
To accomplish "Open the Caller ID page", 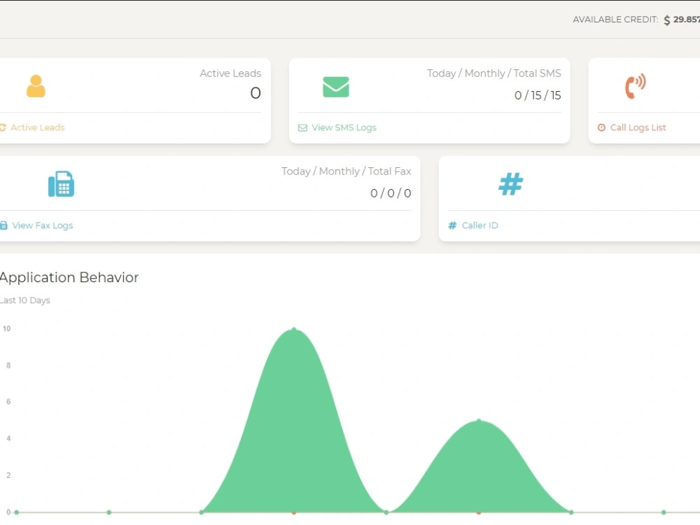I will click(x=479, y=225).
